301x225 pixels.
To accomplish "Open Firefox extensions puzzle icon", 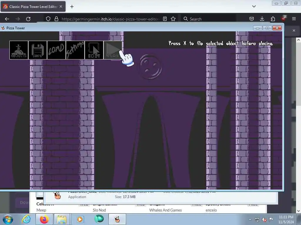I will pyautogui.click(x=273, y=19).
